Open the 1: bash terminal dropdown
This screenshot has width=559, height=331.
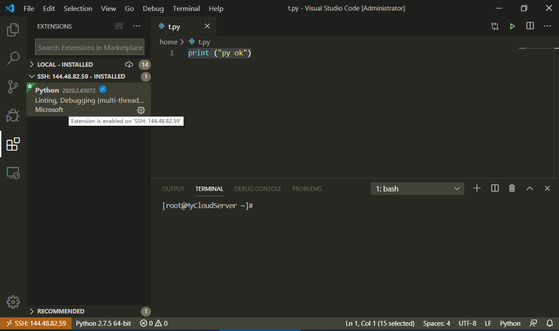click(417, 189)
